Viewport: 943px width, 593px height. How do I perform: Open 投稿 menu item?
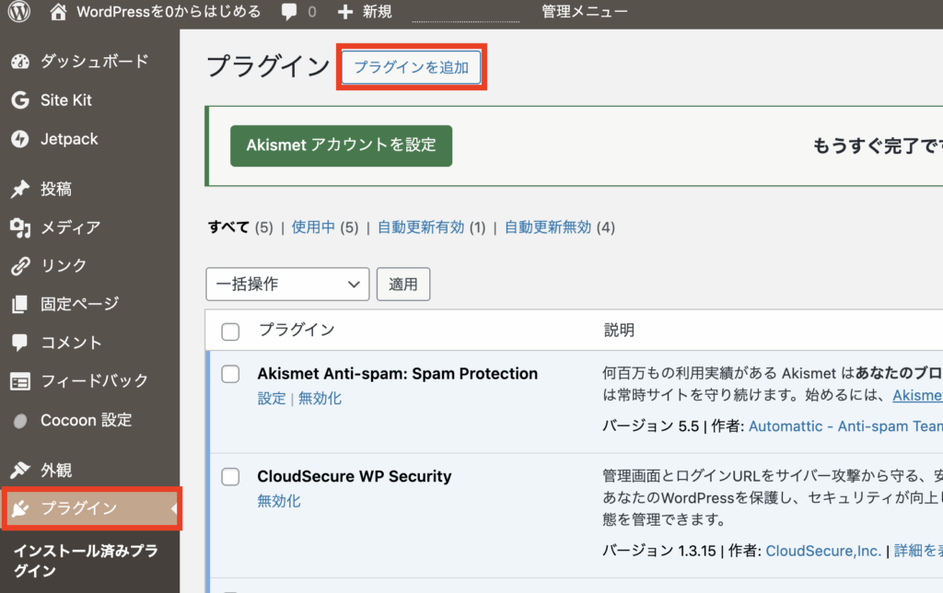(x=56, y=189)
